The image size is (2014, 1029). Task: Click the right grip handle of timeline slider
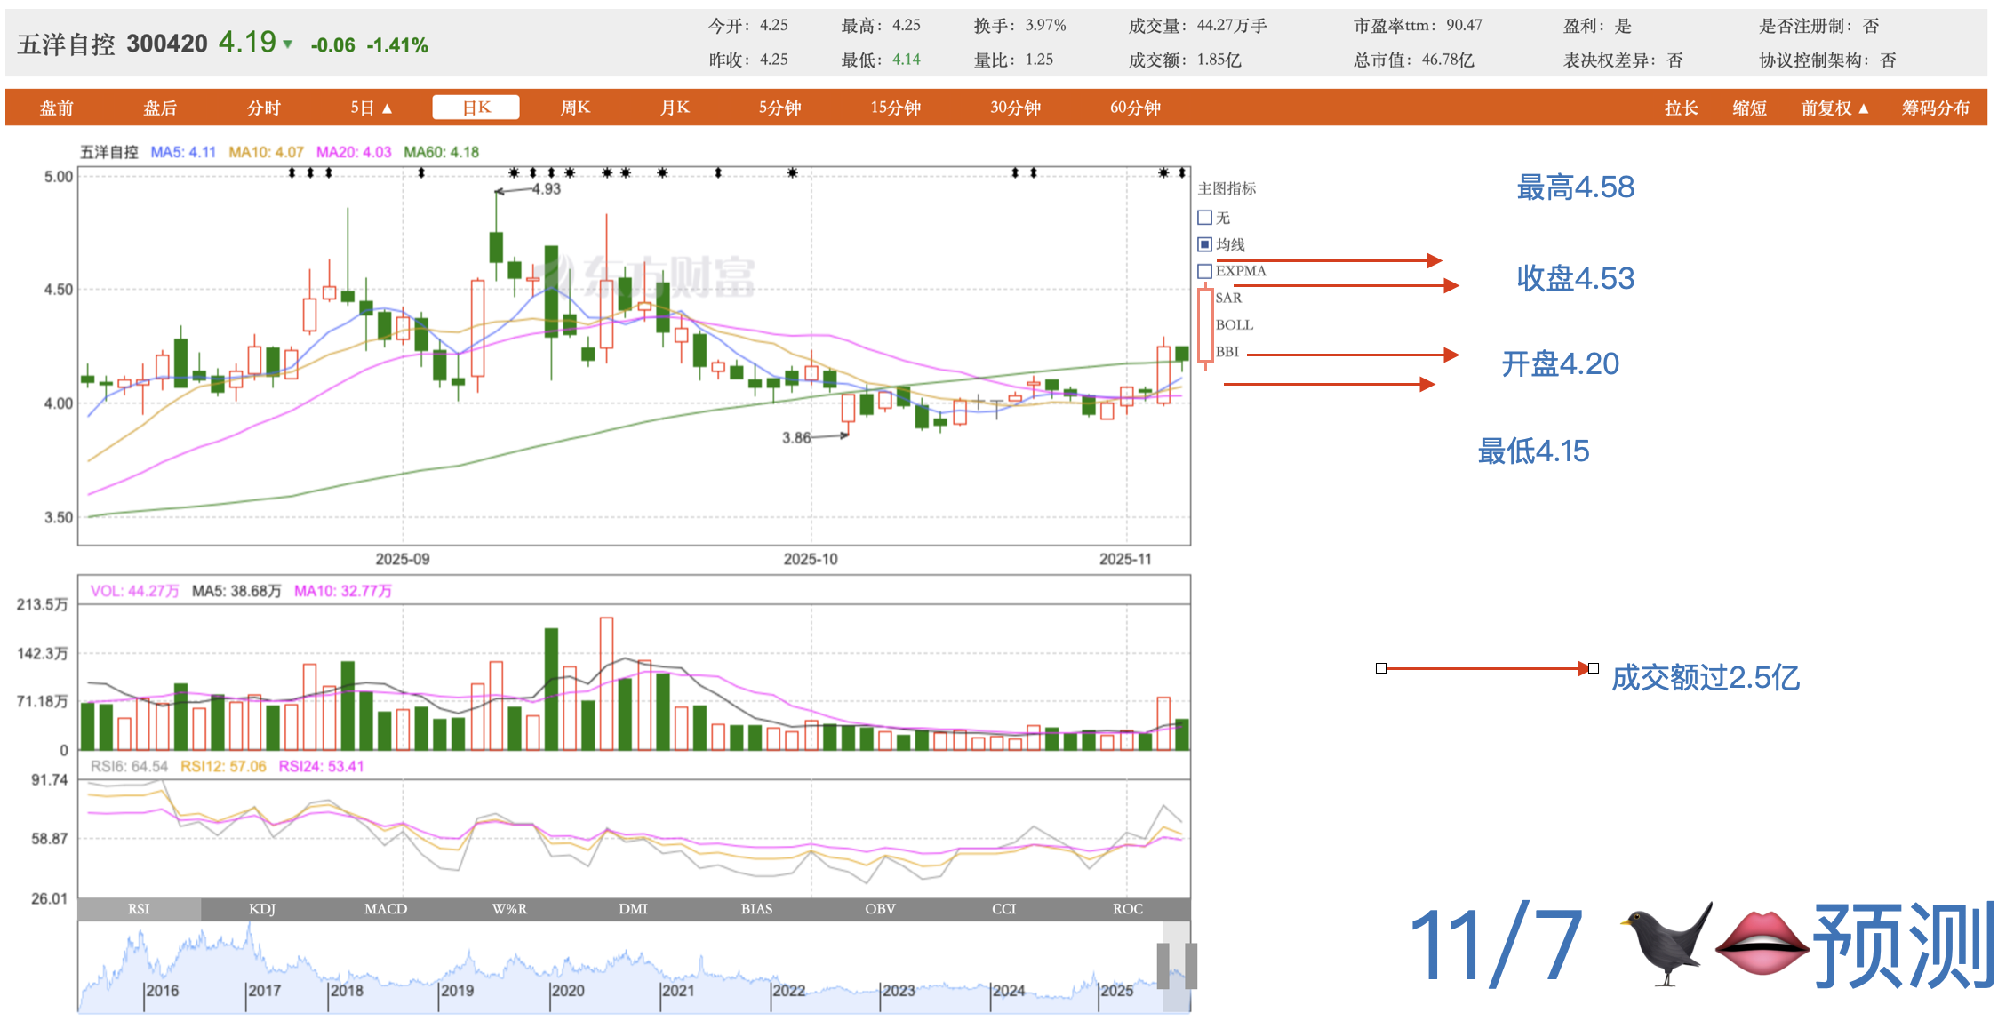(1191, 965)
